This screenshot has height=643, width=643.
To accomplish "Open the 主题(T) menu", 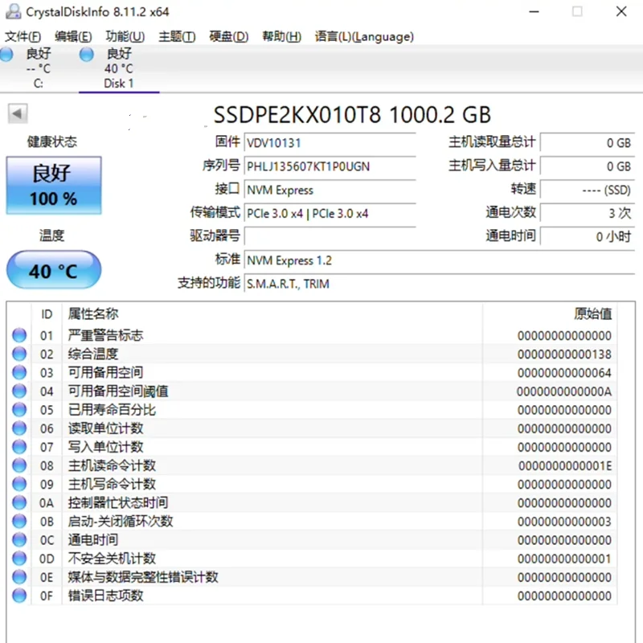I will 177,36.
